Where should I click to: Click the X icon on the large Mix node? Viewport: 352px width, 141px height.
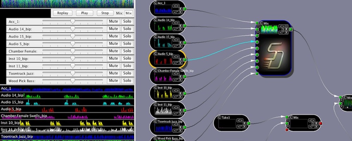287,33
